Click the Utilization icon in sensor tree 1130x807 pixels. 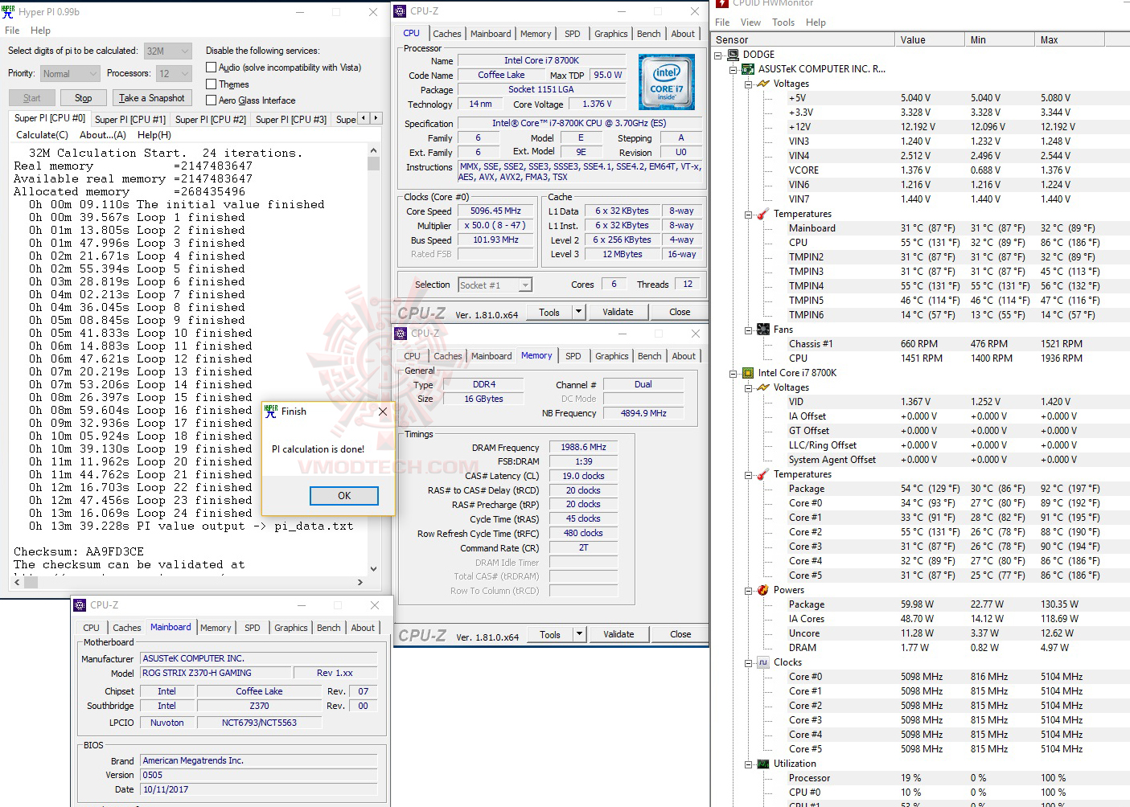[763, 764]
